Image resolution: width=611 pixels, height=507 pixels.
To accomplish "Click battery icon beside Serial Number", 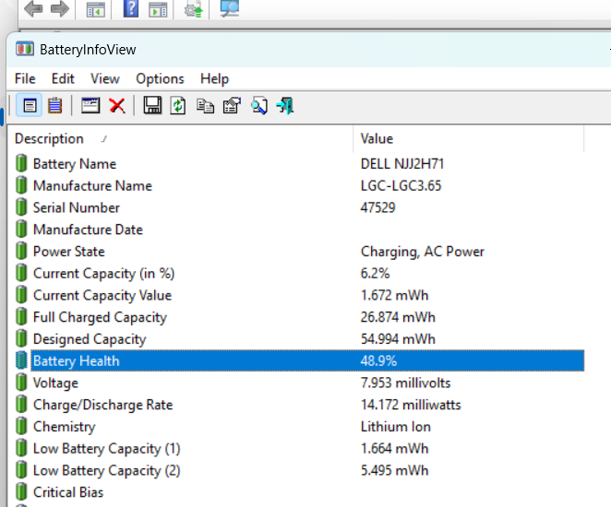I will tap(21, 207).
